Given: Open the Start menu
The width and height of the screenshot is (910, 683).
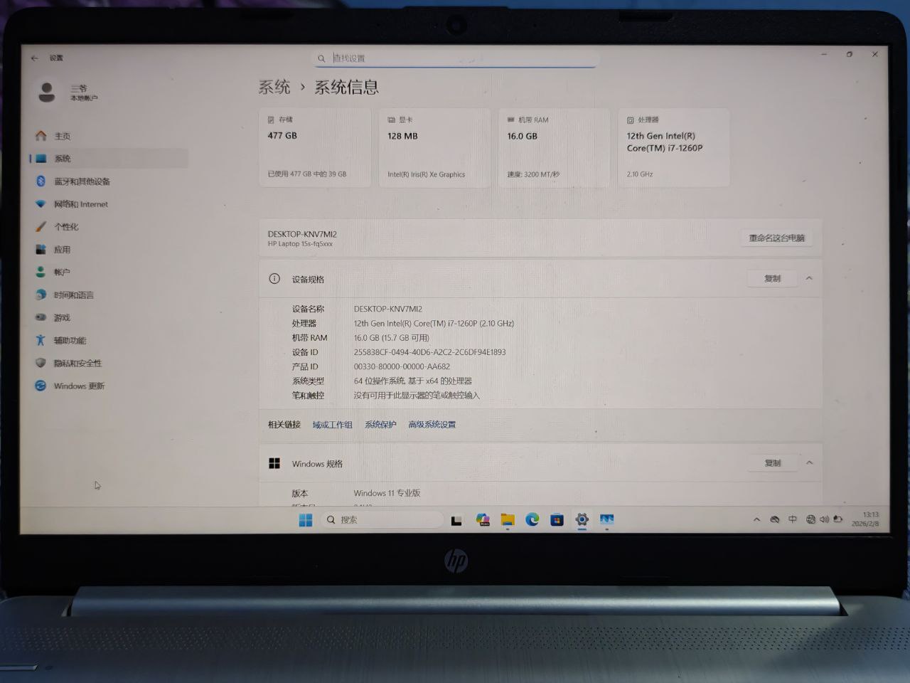Looking at the screenshot, I should pos(306,520).
